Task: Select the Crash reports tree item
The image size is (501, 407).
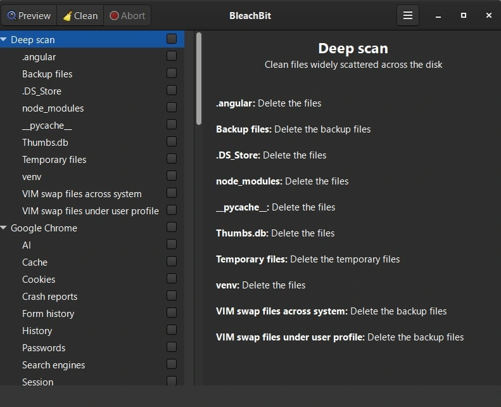Action: pyautogui.click(x=92, y=297)
